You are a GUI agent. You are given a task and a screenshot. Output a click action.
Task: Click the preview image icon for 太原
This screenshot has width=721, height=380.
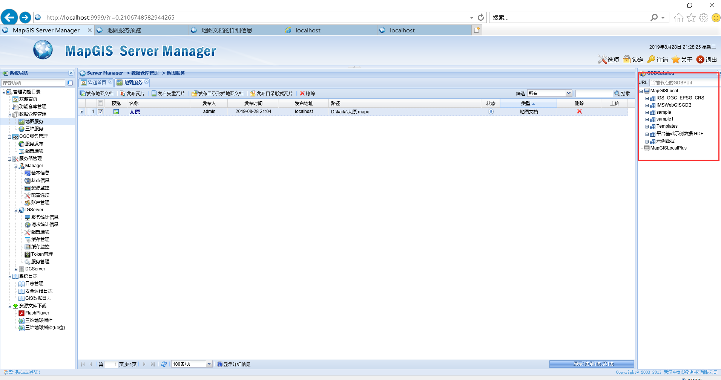click(x=116, y=111)
